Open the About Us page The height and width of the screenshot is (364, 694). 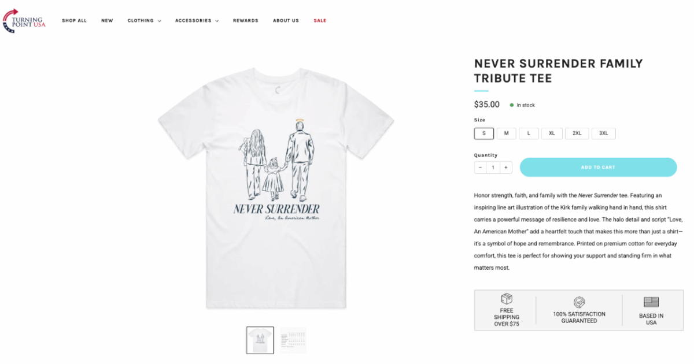click(x=286, y=21)
